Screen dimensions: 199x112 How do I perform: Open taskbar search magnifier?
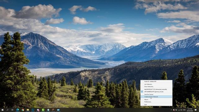pyautogui.click(x=7, y=110)
